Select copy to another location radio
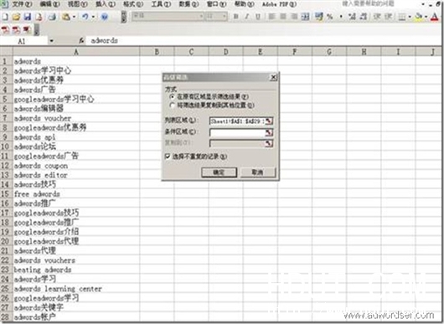Image resolution: width=444 pixels, height=324 pixels. [172, 105]
